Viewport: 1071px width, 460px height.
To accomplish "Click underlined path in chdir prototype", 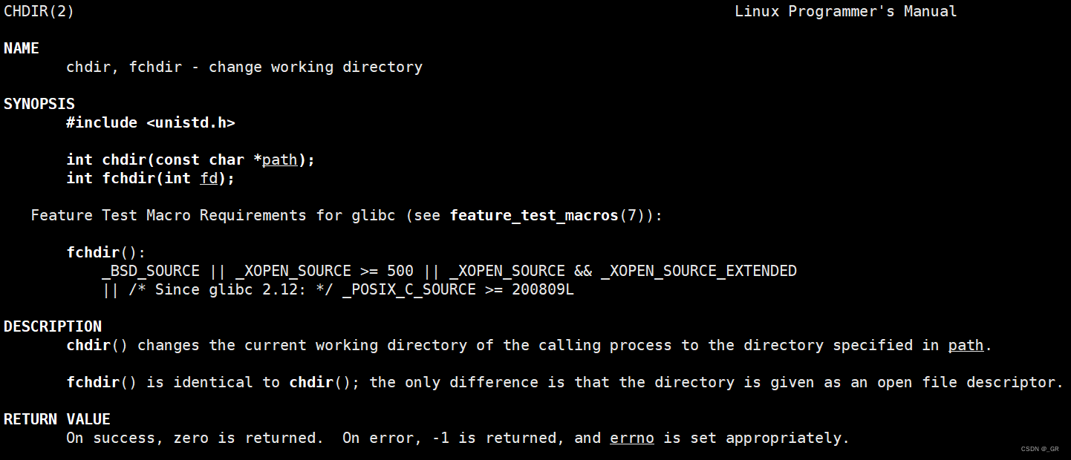I will pyautogui.click(x=279, y=160).
